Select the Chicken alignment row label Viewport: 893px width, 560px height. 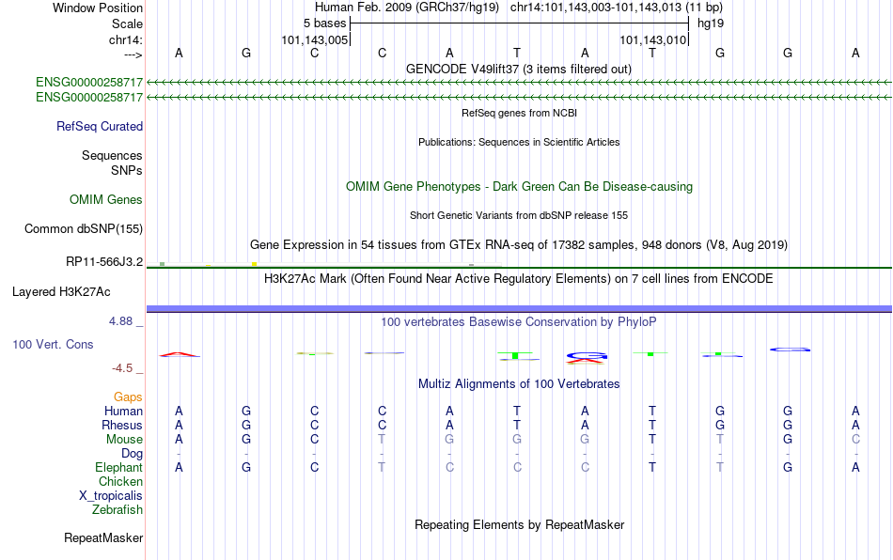pyautogui.click(x=120, y=481)
